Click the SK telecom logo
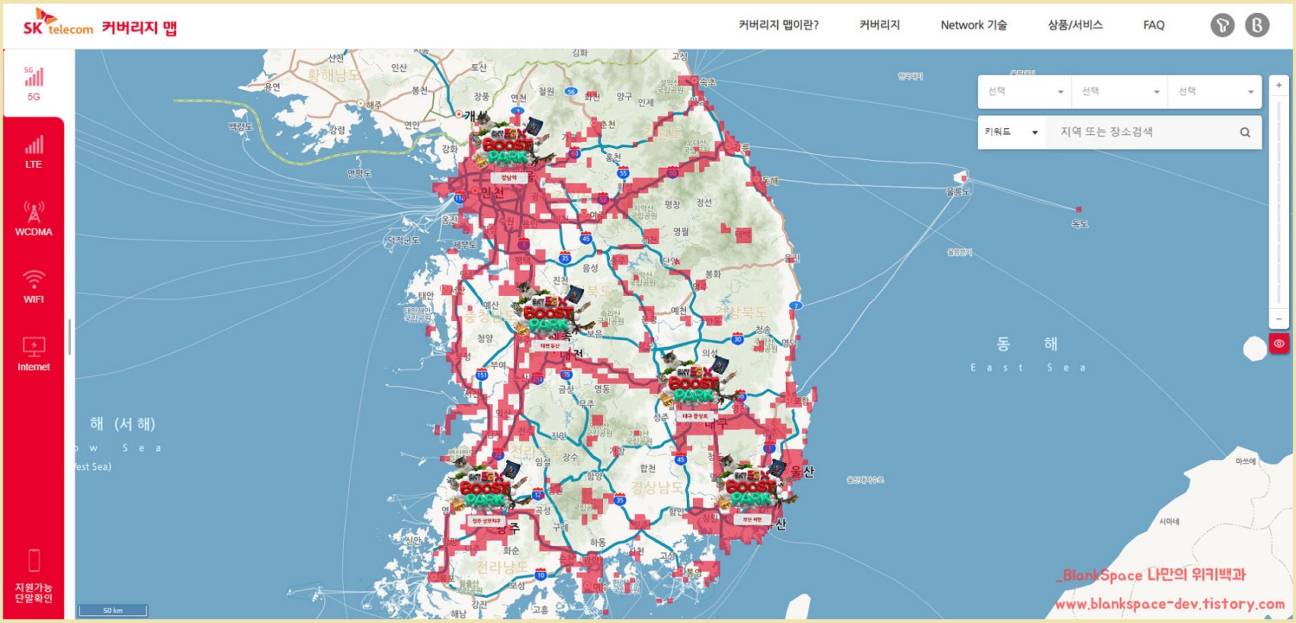The width and height of the screenshot is (1296, 623). (58, 23)
